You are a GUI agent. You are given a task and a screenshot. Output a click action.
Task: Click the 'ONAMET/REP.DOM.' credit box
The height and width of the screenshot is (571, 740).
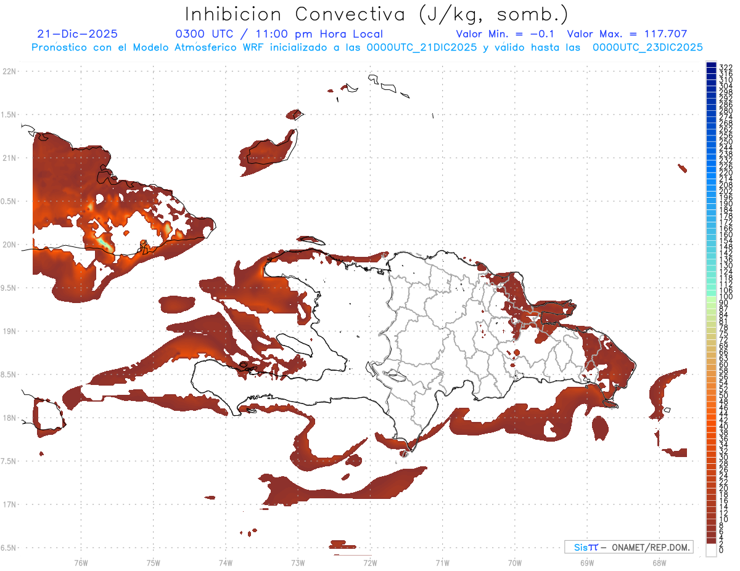coord(629,547)
